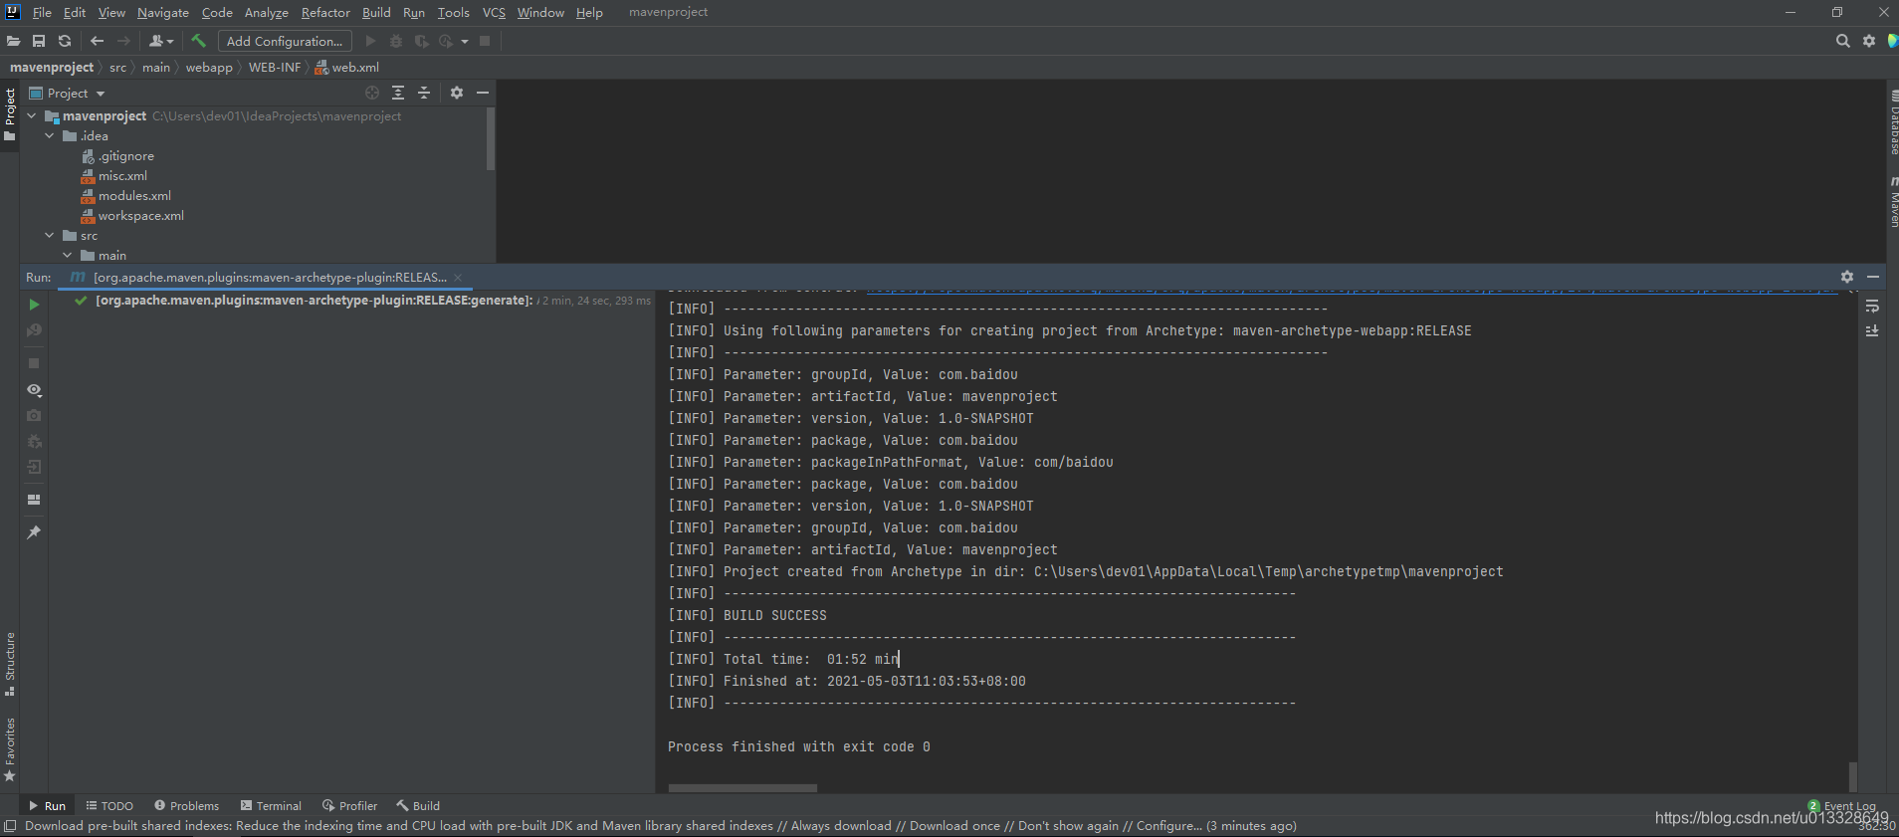This screenshot has width=1899, height=837.
Task: Click the Project tree vertical scrollbar
Action: coord(491,139)
